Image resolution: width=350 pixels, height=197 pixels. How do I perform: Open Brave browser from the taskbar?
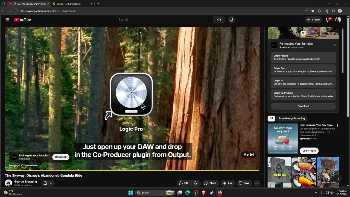pos(203,193)
